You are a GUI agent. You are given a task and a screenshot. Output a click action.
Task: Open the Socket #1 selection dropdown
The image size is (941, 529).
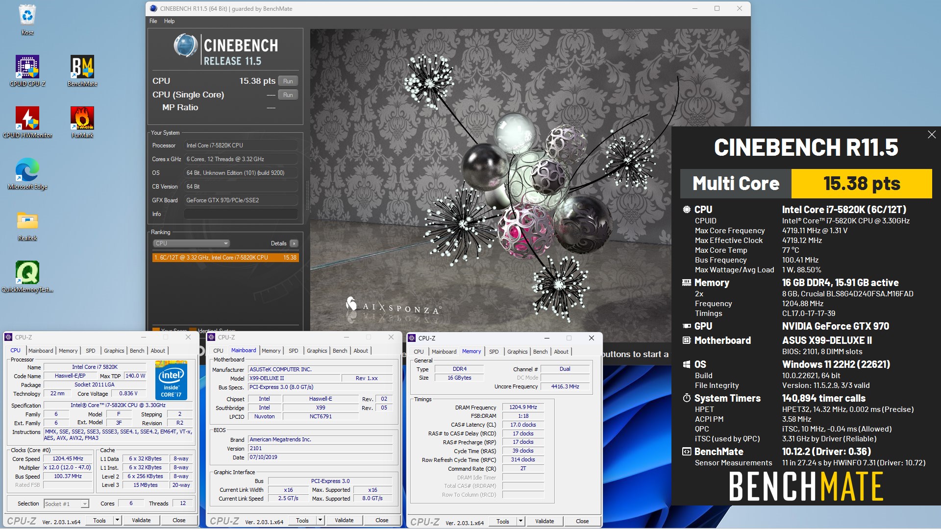tap(66, 504)
